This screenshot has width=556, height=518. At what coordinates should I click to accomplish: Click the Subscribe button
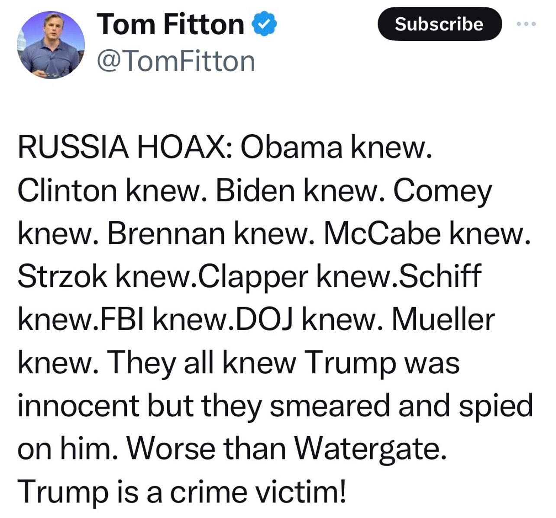439,24
